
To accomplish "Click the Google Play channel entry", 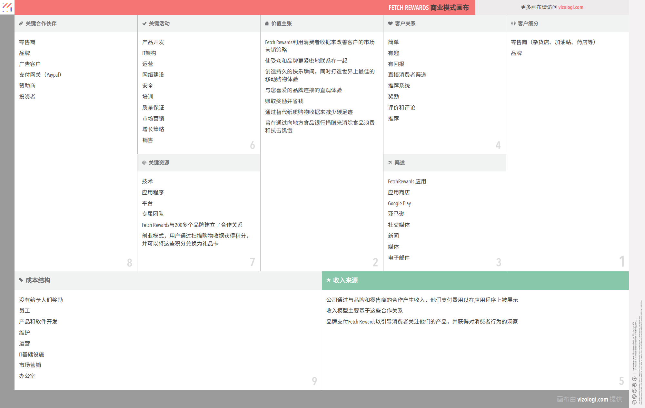I will (399, 203).
